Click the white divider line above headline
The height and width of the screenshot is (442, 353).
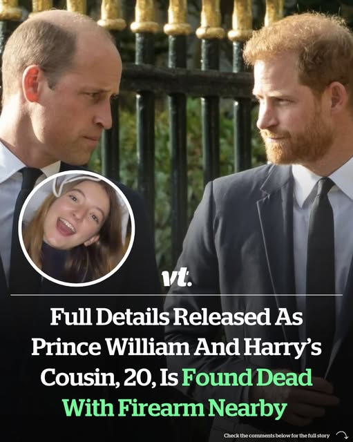click(x=177, y=295)
